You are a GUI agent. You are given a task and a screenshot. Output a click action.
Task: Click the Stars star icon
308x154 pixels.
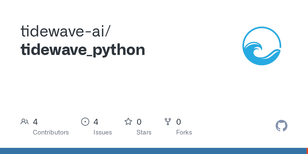tap(128, 122)
